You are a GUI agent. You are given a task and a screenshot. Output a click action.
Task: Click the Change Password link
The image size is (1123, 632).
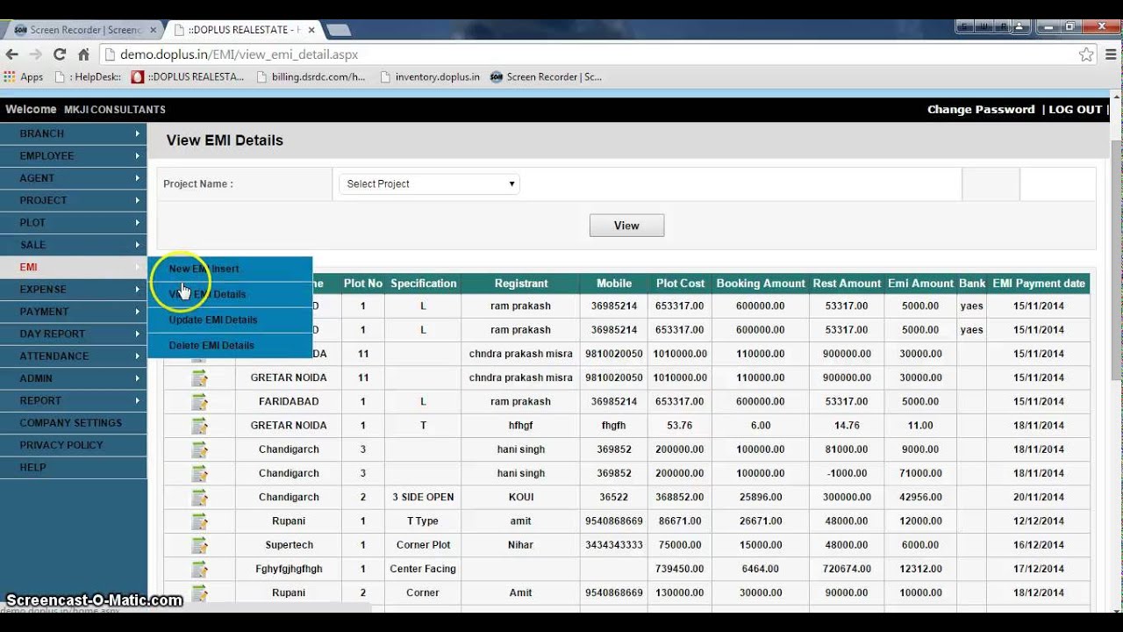tap(981, 110)
